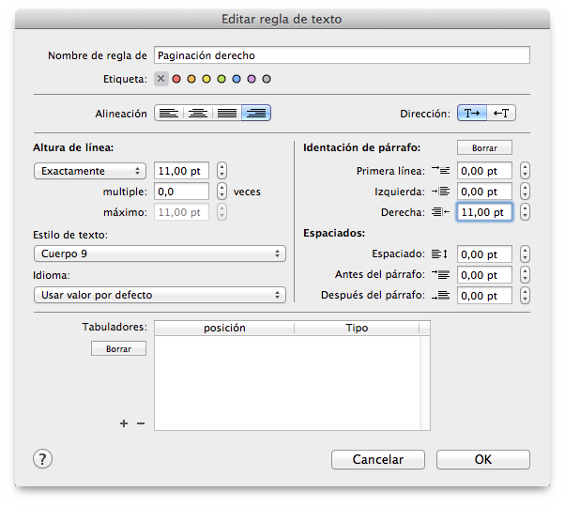565x507 pixels.
Task: Adjust the Después del párrafo stepper
Action: click(525, 296)
